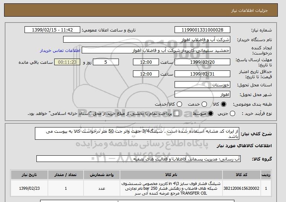This screenshot has height=202, width=286.
Task: Click the شرح کلی نیاز label
Action: pyautogui.click(x=256, y=134)
